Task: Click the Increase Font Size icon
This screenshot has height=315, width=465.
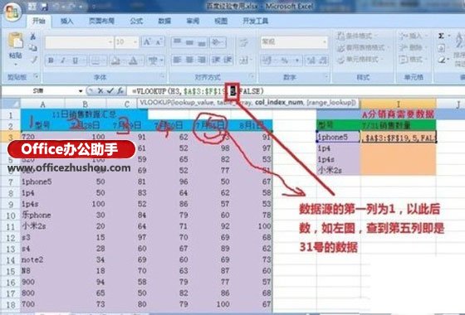Action: (x=147, y=42)
